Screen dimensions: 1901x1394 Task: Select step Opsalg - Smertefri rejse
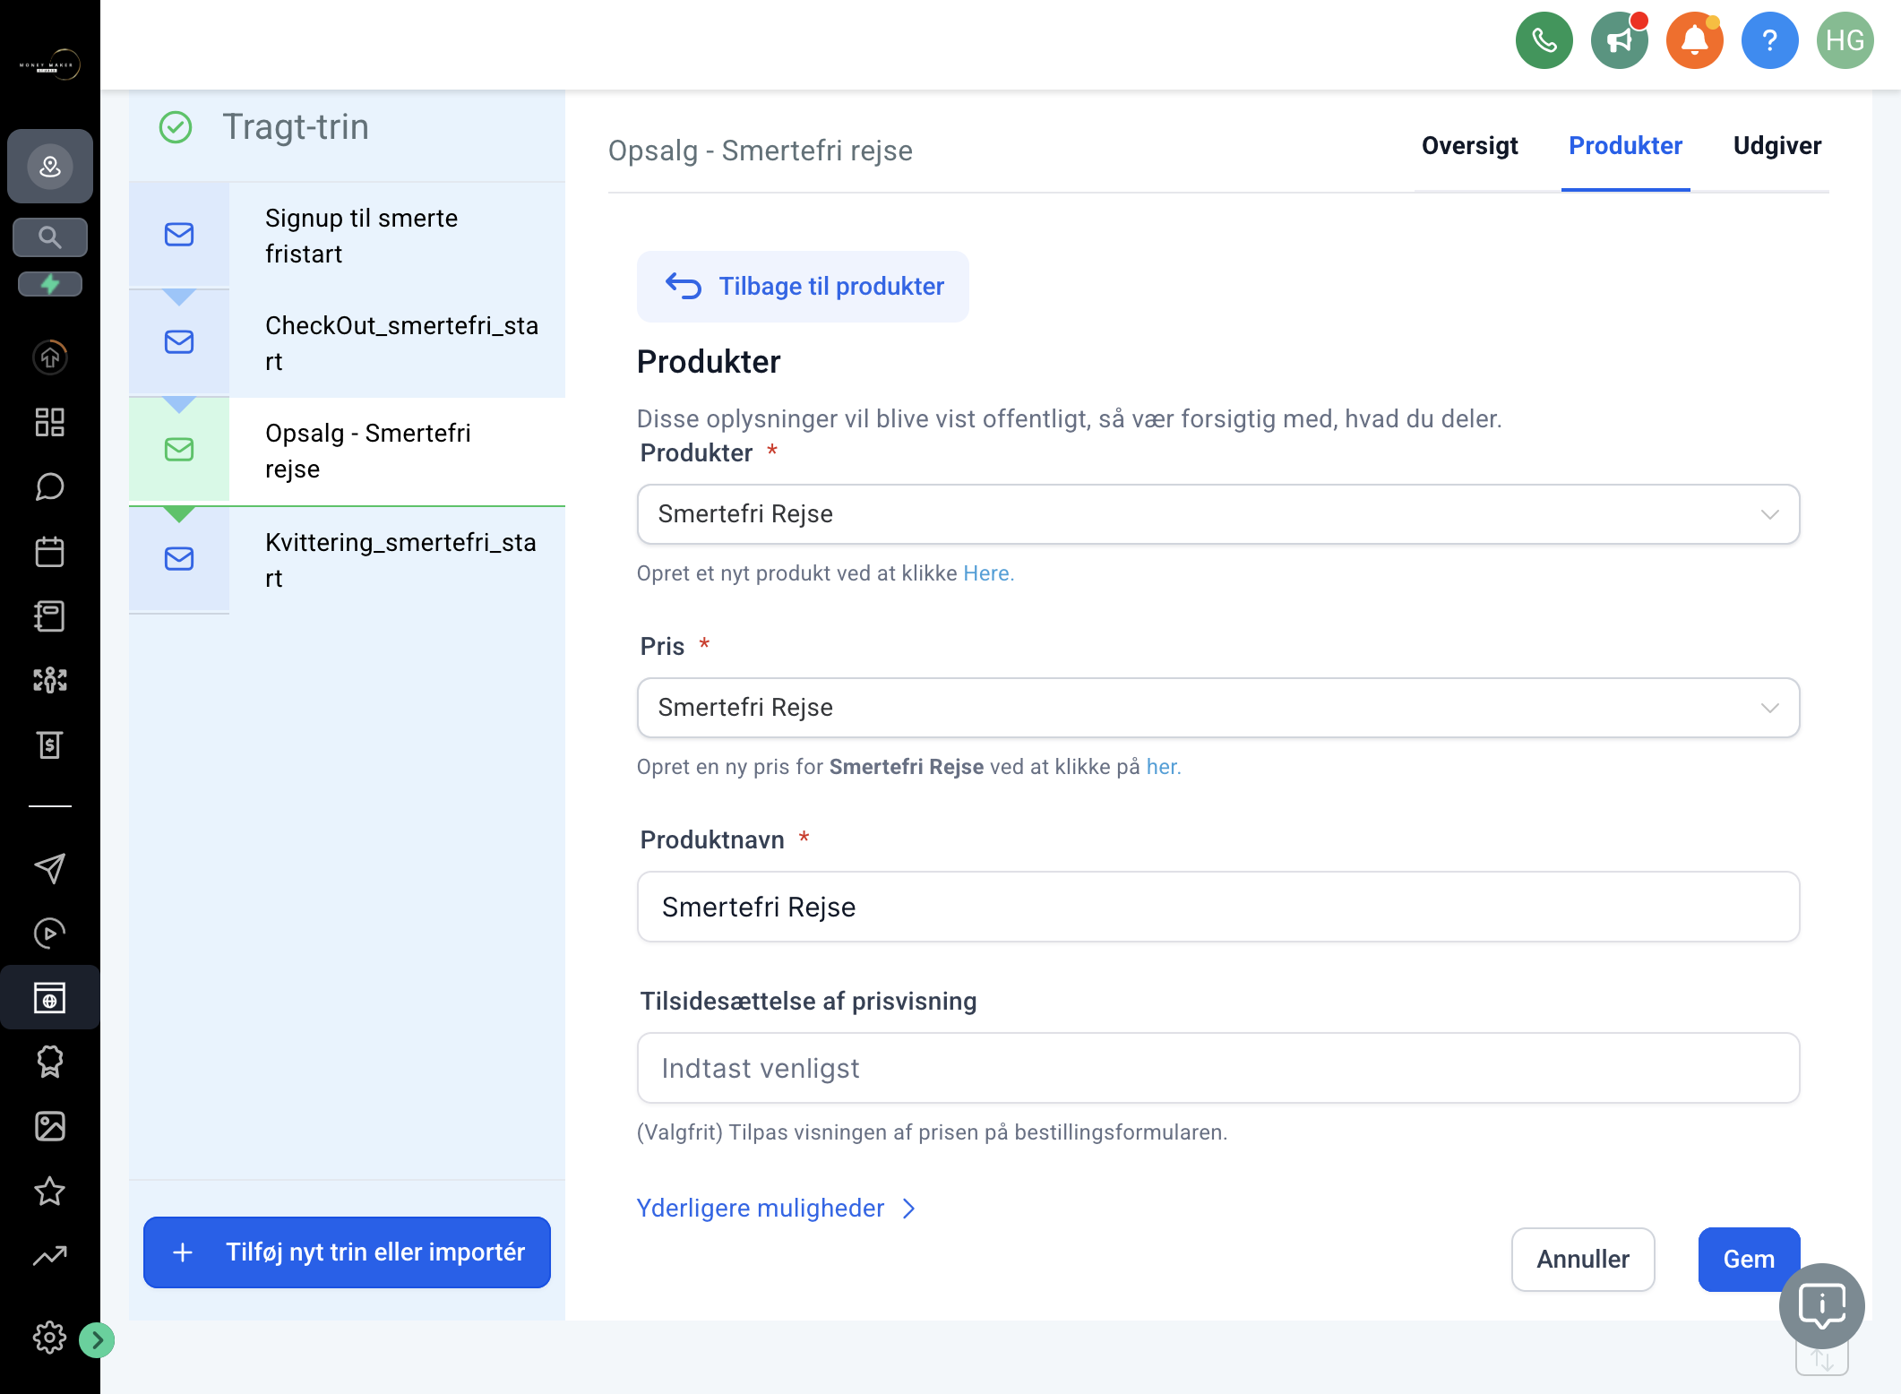[x=347, y=451]
